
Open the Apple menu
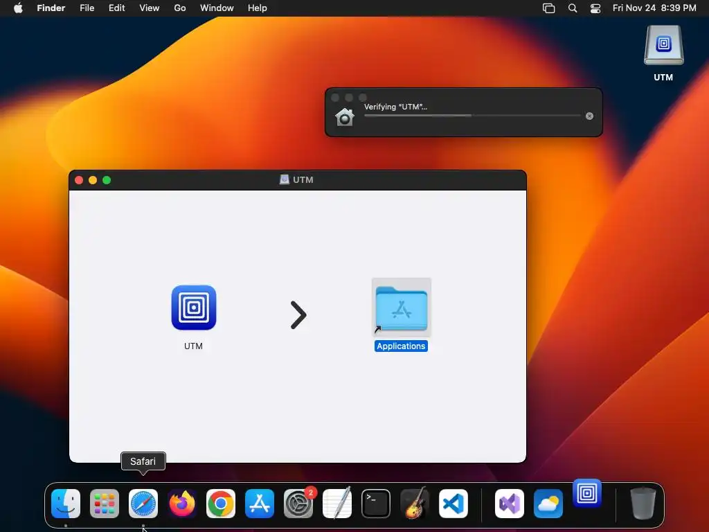pos(18,8)
